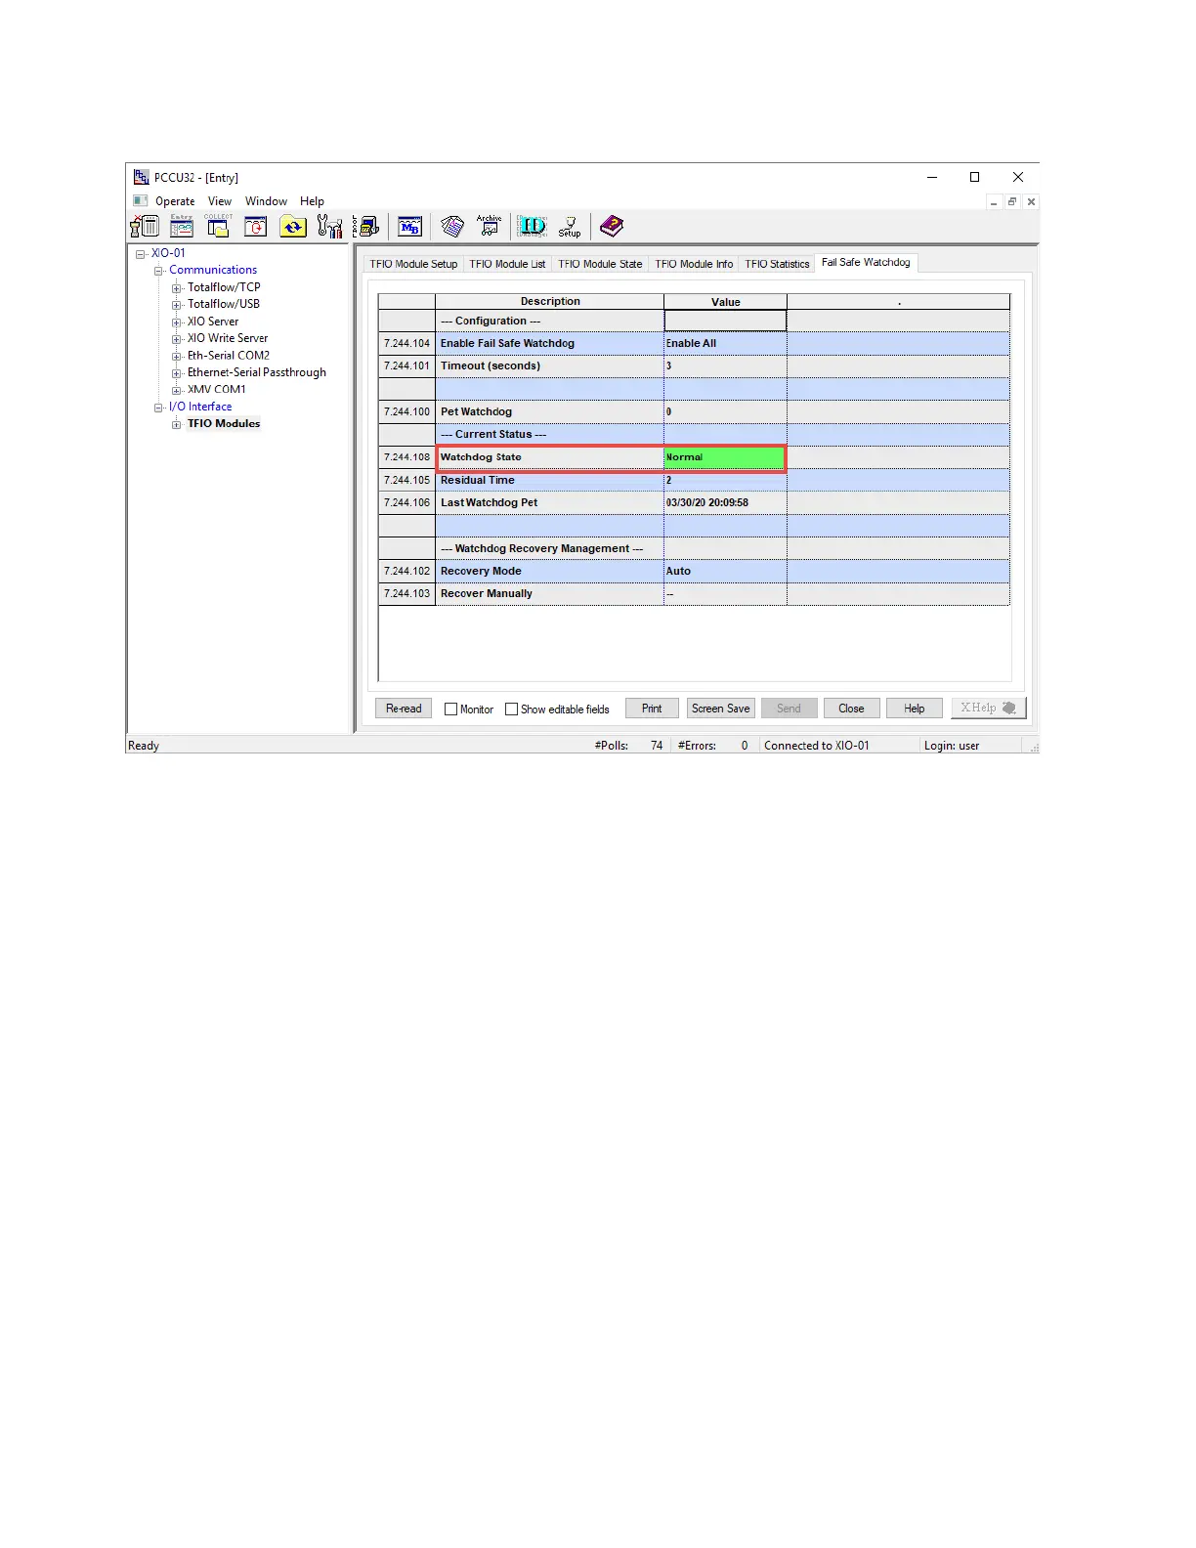Collapse the XIO-01 tree root node
The height and width of the screenshot is (1548, 1196).
point(141,254)
